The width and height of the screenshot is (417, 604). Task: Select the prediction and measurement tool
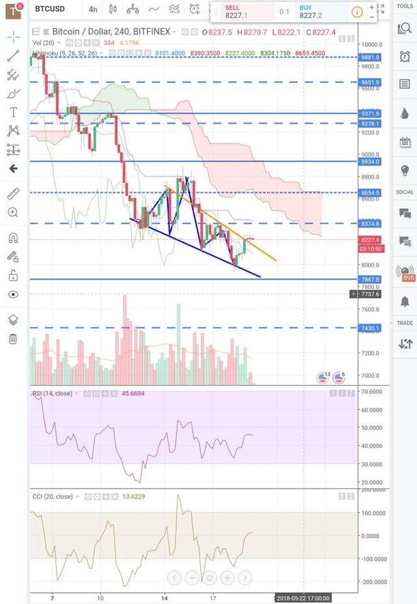point(14,150)
